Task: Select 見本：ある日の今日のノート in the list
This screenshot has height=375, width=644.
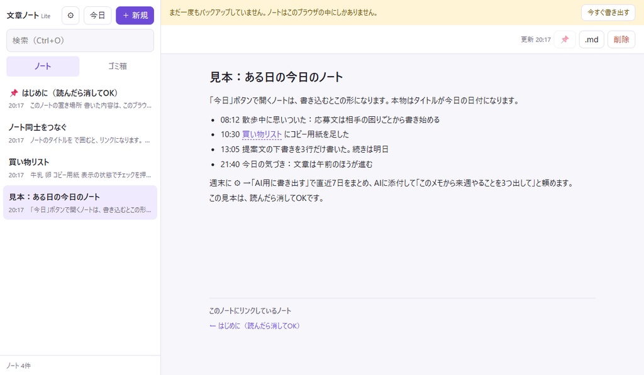Action: pos(80,203)
